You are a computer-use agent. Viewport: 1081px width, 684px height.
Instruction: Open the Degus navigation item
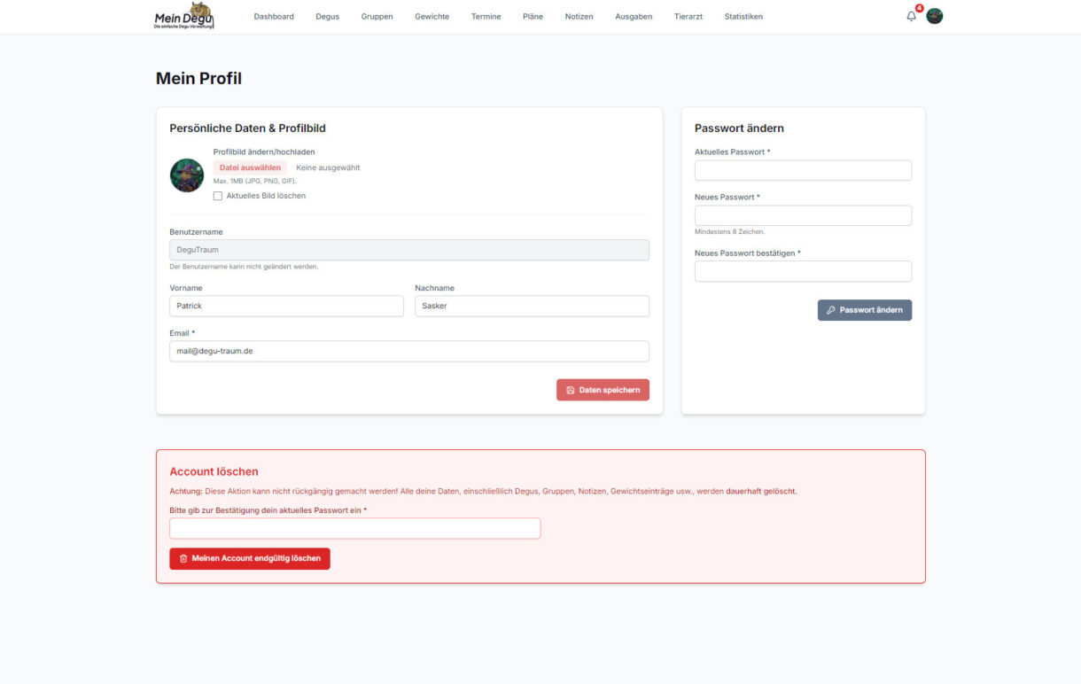[327, 17]
